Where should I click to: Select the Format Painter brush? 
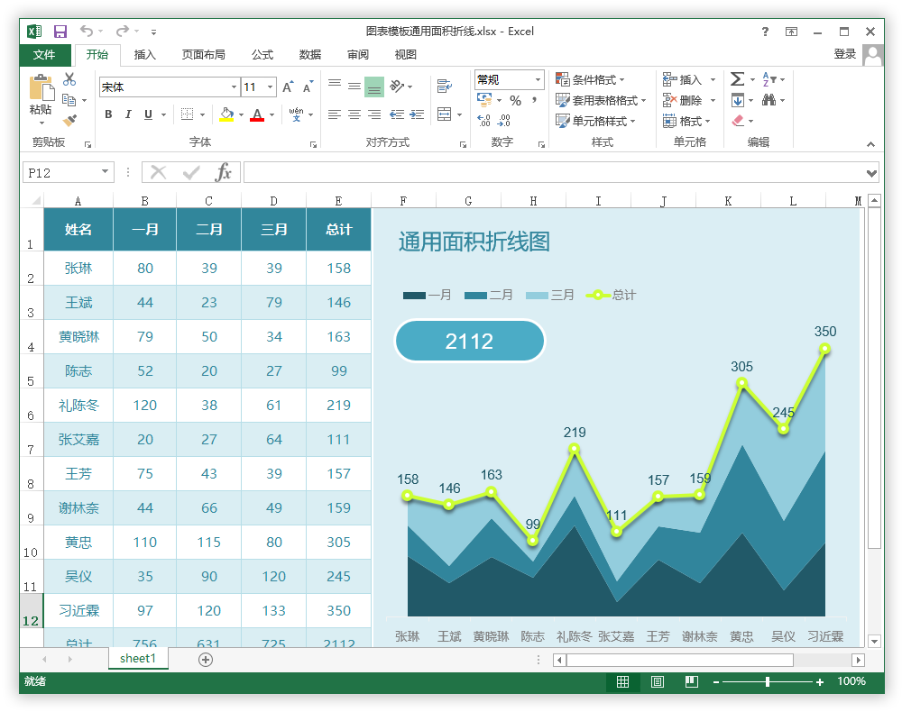click(69, 120)
